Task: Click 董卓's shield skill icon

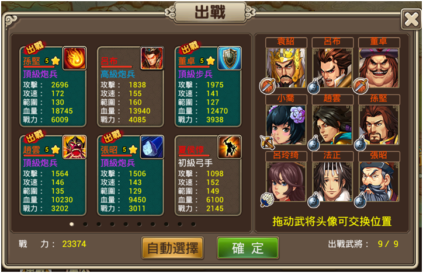Action: pyautogui.click(x=229, y=58)
